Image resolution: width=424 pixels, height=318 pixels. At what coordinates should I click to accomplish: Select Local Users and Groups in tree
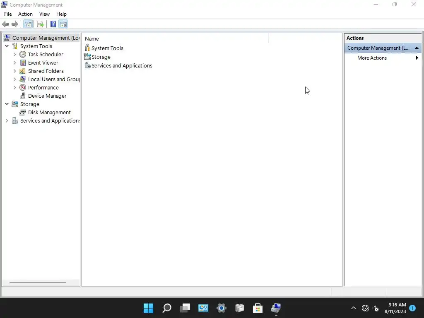point(54,79)
